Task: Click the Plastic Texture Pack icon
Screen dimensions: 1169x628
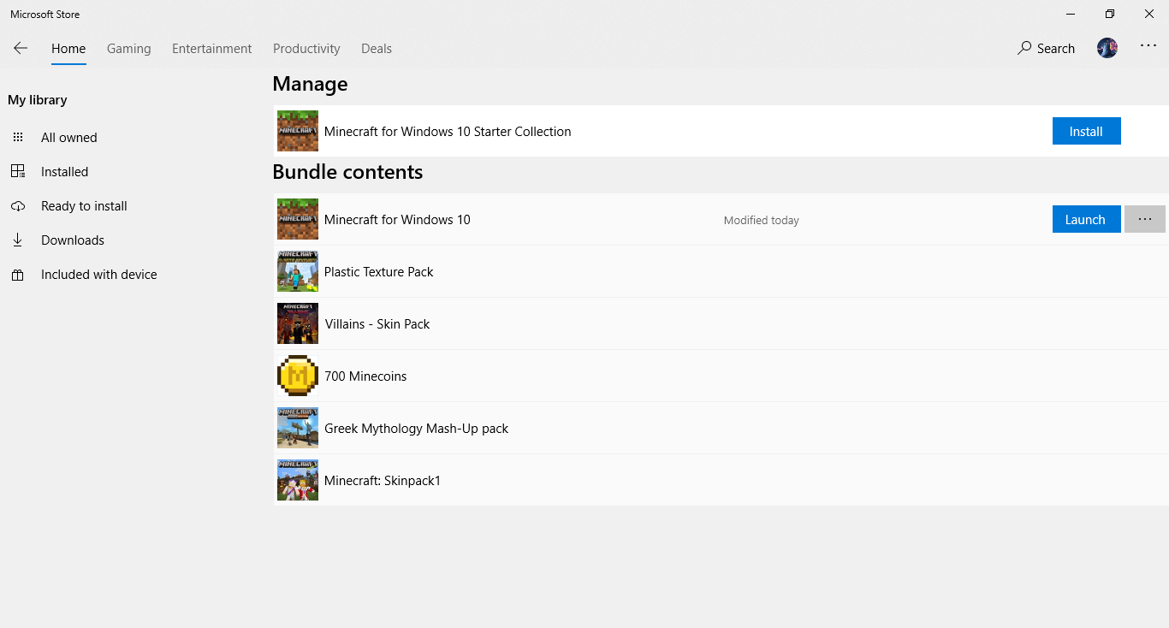Action: click(298, 271)
